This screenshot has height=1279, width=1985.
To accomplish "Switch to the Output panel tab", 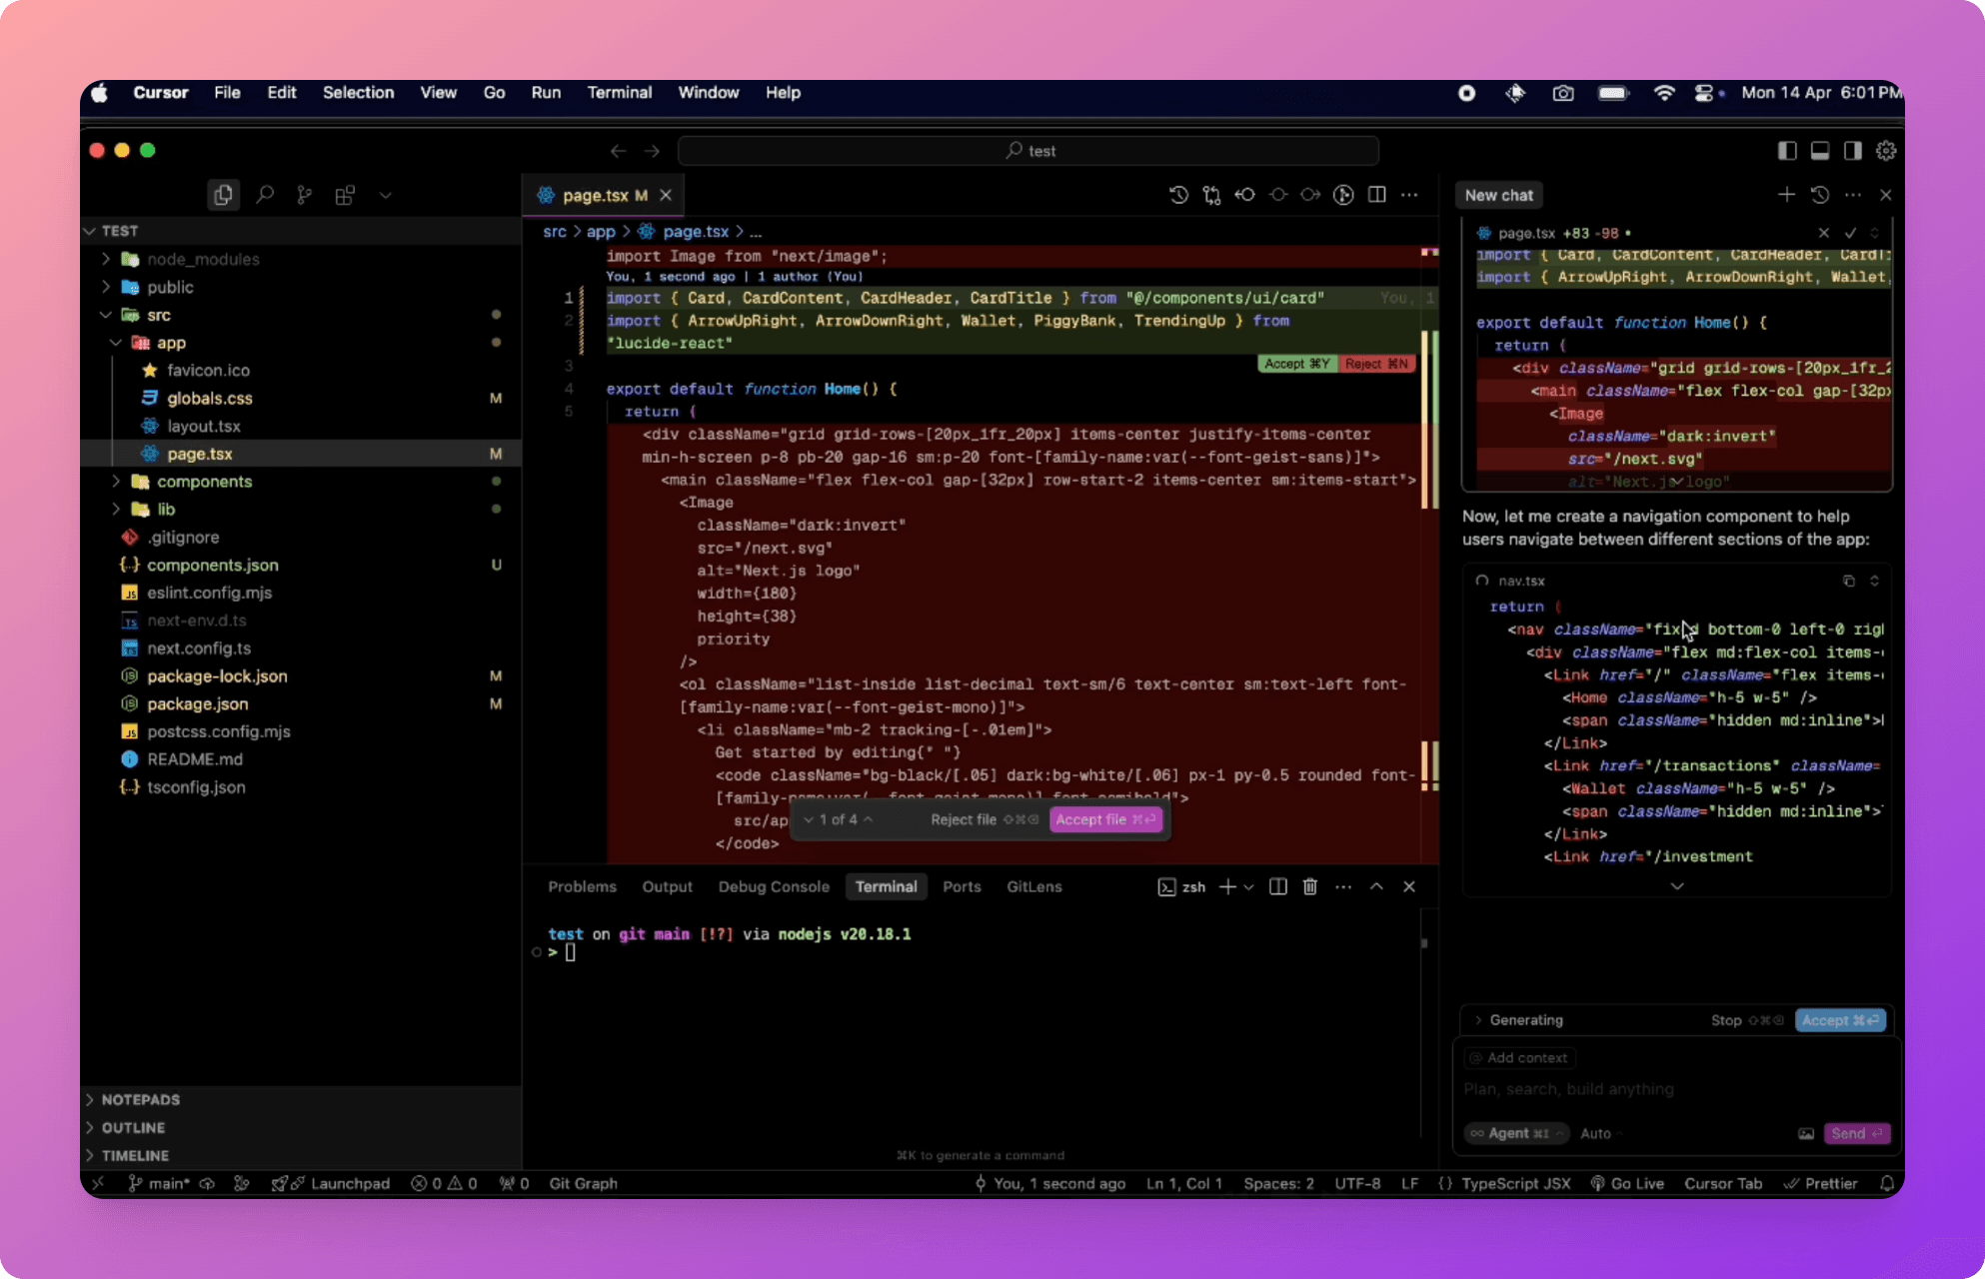I will (x=667, y=886).
